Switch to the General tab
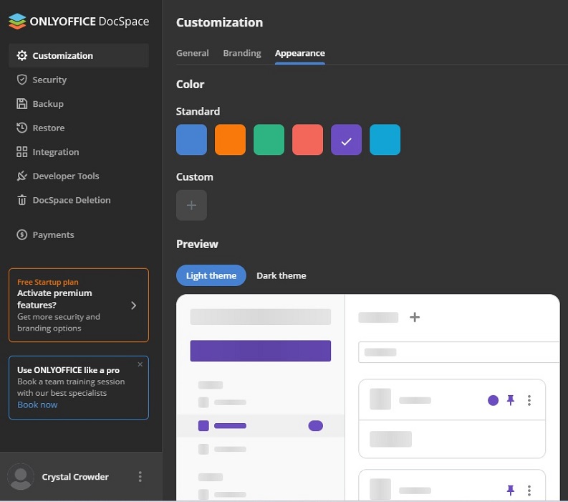 pos(193,53)
